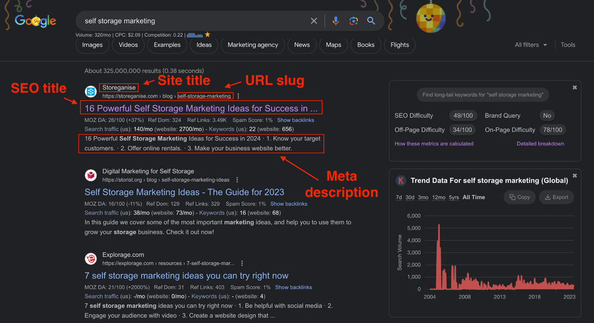Click the Storeganise site favicon
Image resolution: width=594 pixels, height=323 pixels.
(x=90, y=91)
